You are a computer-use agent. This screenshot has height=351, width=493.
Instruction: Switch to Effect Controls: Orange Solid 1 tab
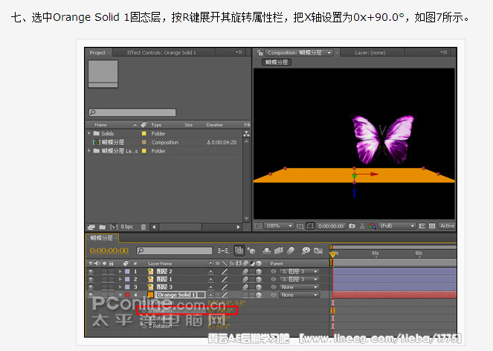(161, 53)
